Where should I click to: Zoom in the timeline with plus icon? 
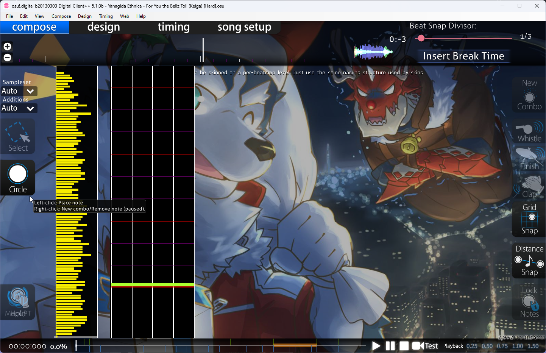[7, 47]
